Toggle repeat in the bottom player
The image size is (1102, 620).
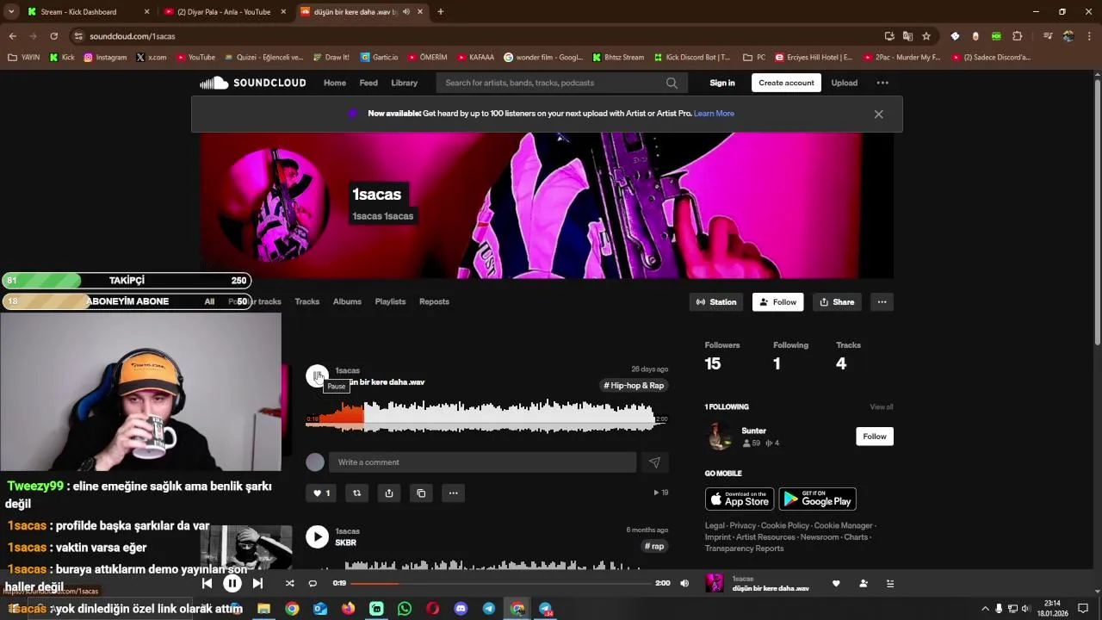click(313, 583)
